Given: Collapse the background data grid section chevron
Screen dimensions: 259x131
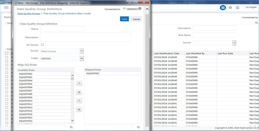Looking at the screenshot, I should click(x=6, y=49).
